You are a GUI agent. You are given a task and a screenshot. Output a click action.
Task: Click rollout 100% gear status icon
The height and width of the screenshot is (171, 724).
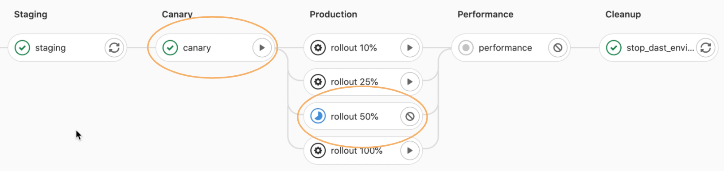coord(318,151)
